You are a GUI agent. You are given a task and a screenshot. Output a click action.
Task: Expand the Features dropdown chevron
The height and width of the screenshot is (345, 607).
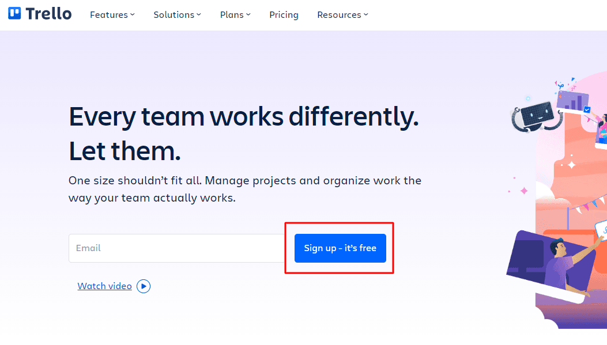tap(133, 15)
